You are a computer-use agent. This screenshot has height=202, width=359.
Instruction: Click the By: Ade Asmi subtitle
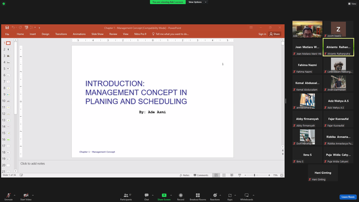point(152,112)
